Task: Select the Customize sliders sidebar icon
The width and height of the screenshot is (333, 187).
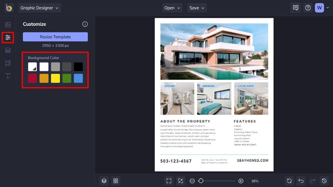Action: point(8,37)
